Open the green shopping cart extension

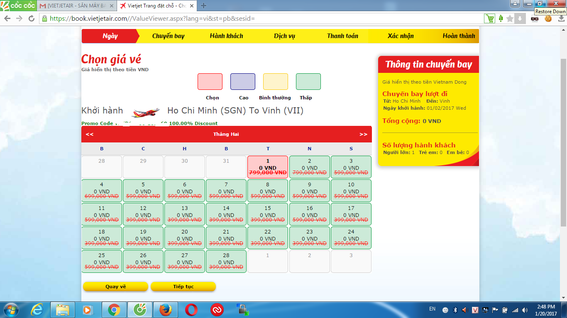click(x=490, y=19)
